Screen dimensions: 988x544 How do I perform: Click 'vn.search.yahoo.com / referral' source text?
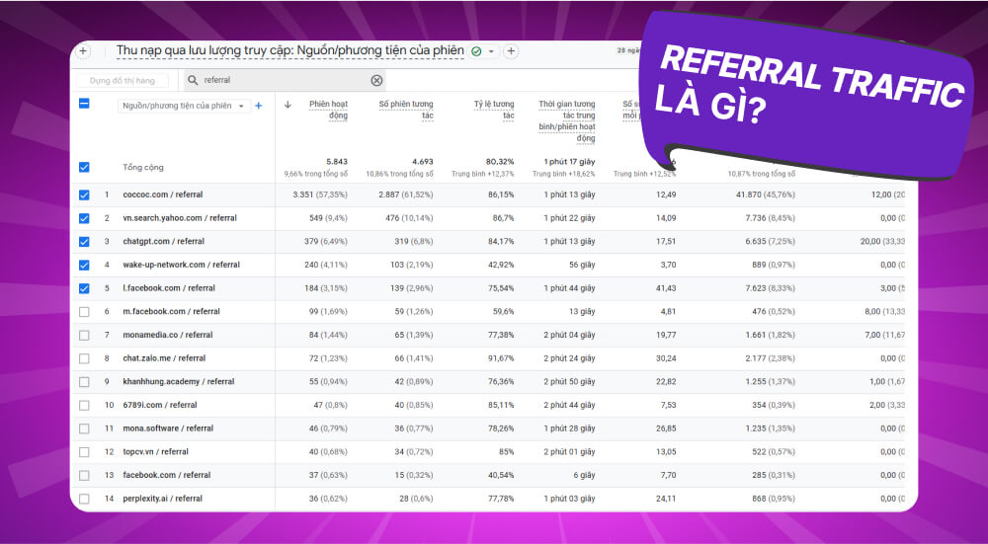tap(180, 218)
